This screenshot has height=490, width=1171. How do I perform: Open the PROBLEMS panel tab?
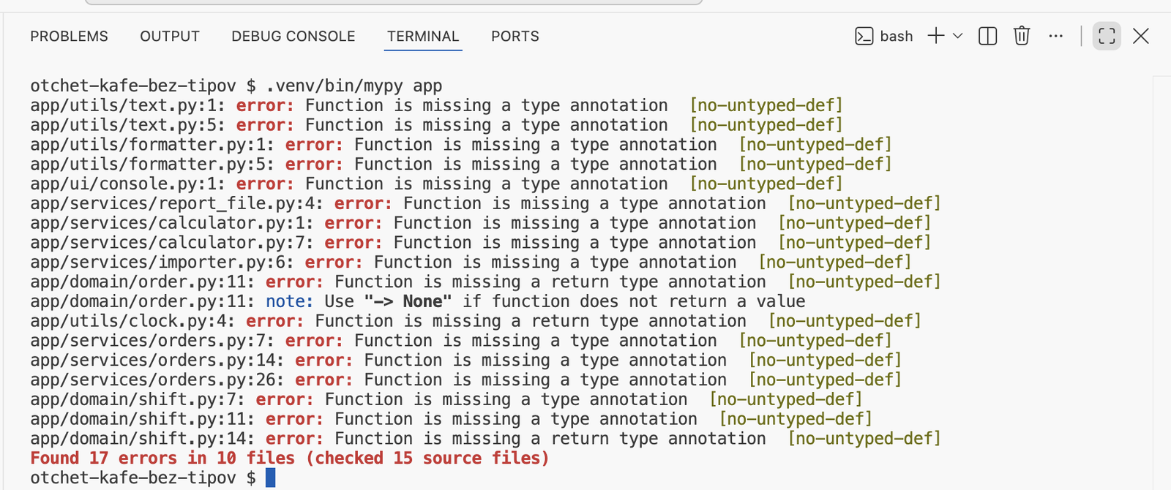pyautogui.click(x=69, y=37)
